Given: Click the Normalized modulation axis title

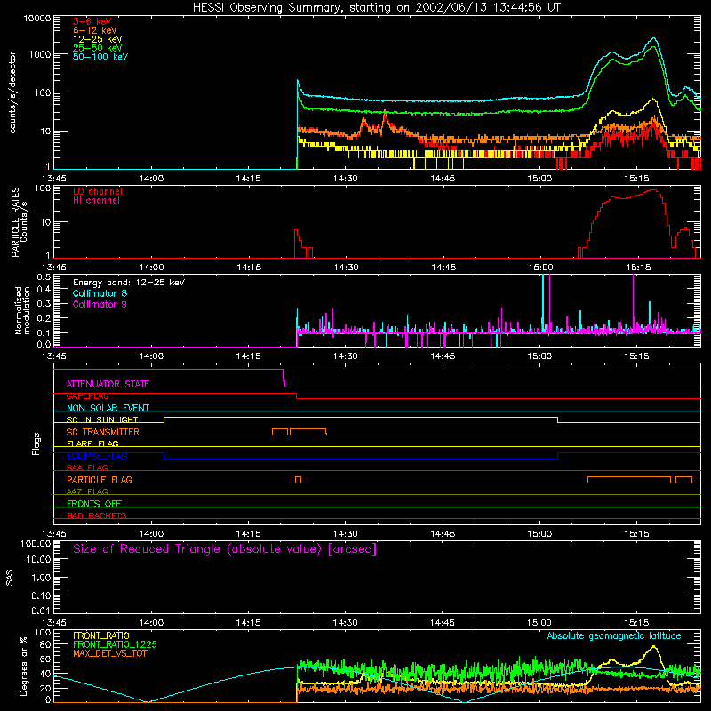Looking at the screenshot, I should point(23,310).
